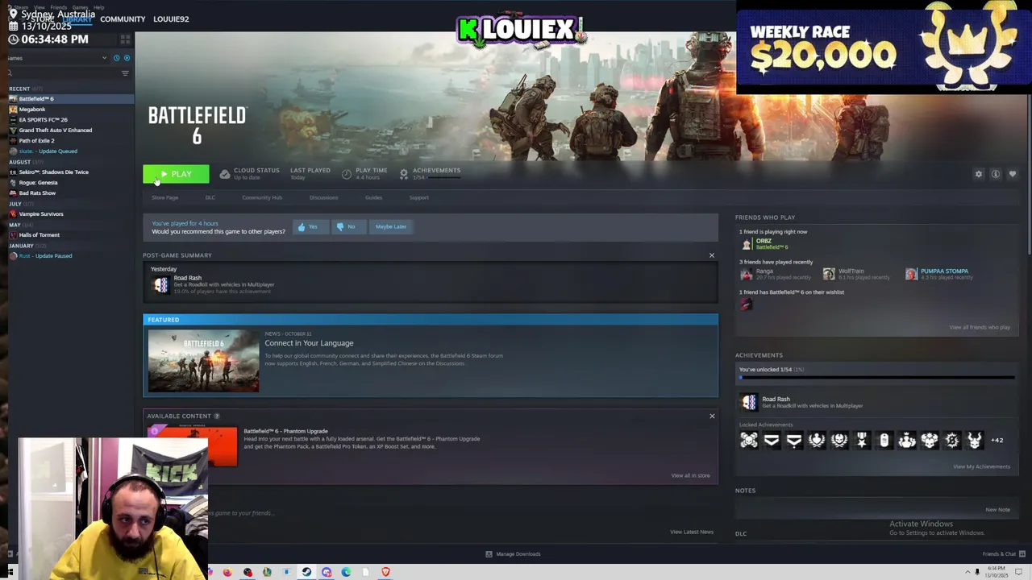Screen dimensions: 1032x580
Task: Close the Post-Game Summary panel
Action: pyautogui.click(x=712, y=255)
